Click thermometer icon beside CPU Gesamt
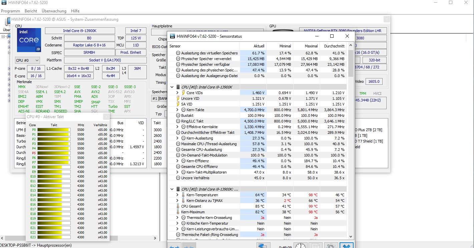The height and width of the screenshot is (248, 474). (x=178, y=206)
